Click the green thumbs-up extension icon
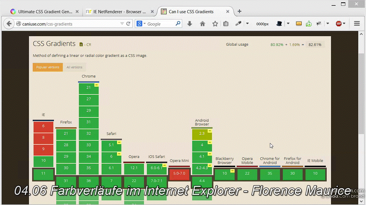Screen dimensions: 366x205 [x=309, y=24]
